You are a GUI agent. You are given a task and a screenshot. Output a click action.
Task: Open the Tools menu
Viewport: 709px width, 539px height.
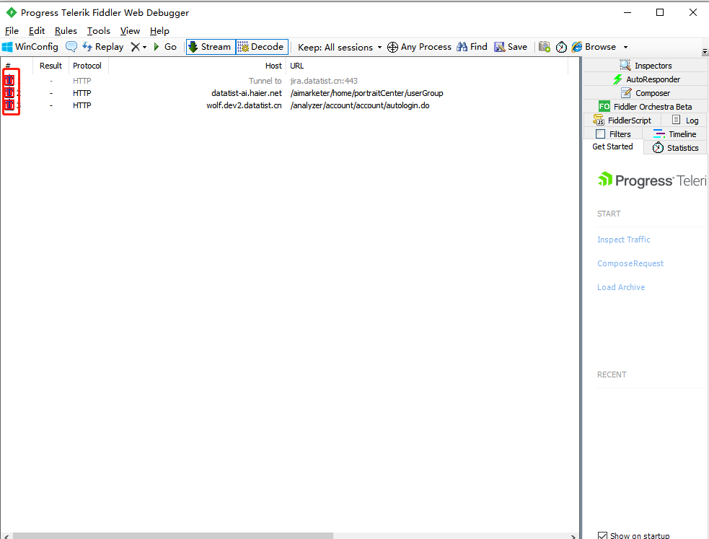tap(99, 31)
